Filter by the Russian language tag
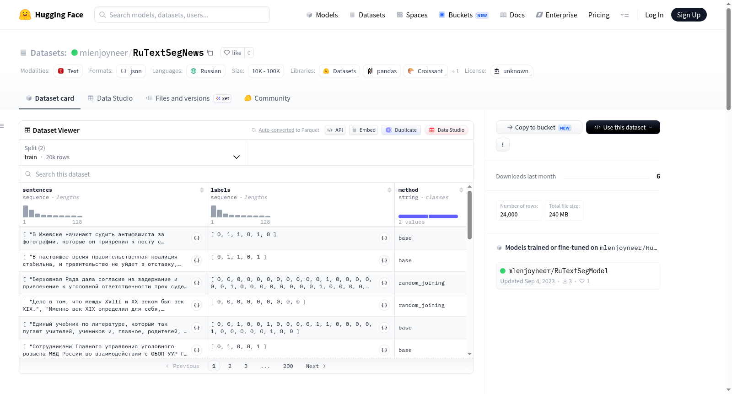 (x=206, y=71)
